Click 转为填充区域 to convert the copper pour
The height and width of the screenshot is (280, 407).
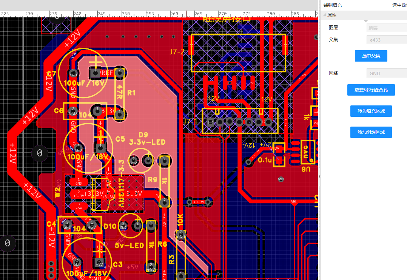click(371, 111)
